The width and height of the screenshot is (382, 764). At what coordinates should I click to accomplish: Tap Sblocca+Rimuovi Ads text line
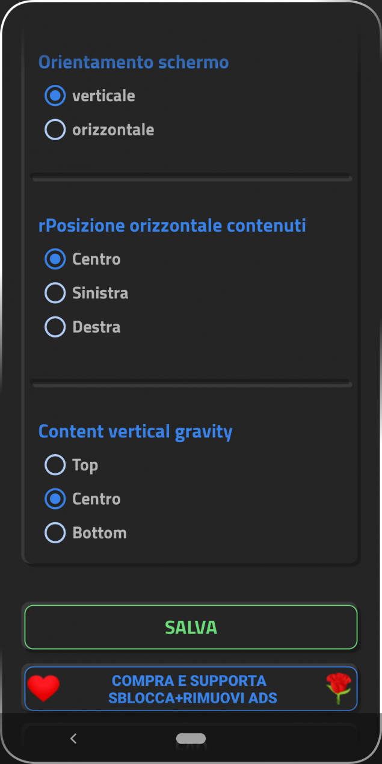(x=193, y=698)
